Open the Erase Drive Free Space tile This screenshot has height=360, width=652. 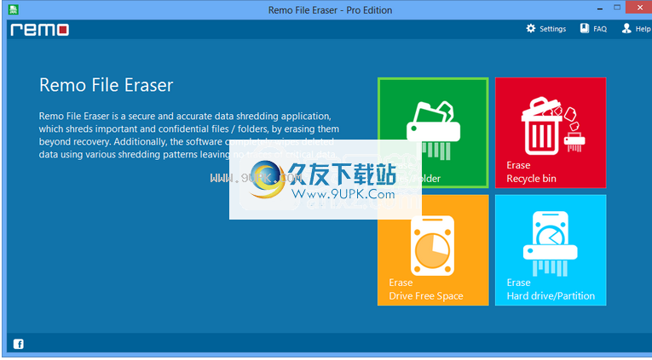coord(433,250)
